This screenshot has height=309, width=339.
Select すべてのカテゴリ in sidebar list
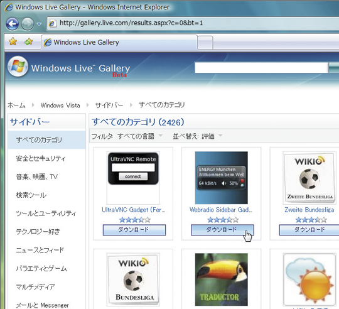tap(46, 139)
